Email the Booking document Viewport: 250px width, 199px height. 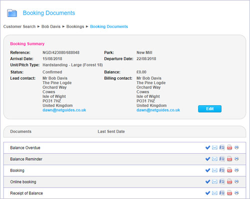tap(214, 170)
